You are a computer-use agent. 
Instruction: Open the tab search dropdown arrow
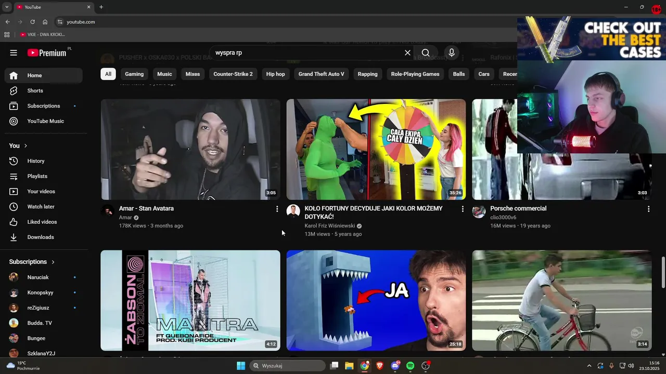[x=7, y=7]
